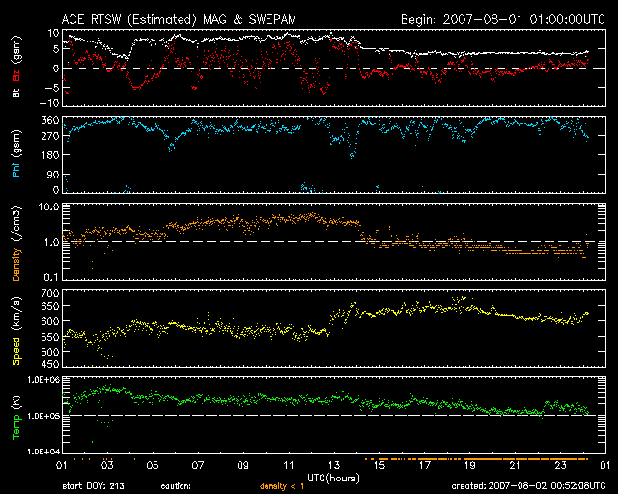Click the '360' tick on Phi axis
This screenshot has height=494, width=618.
[x=50, y=120]
